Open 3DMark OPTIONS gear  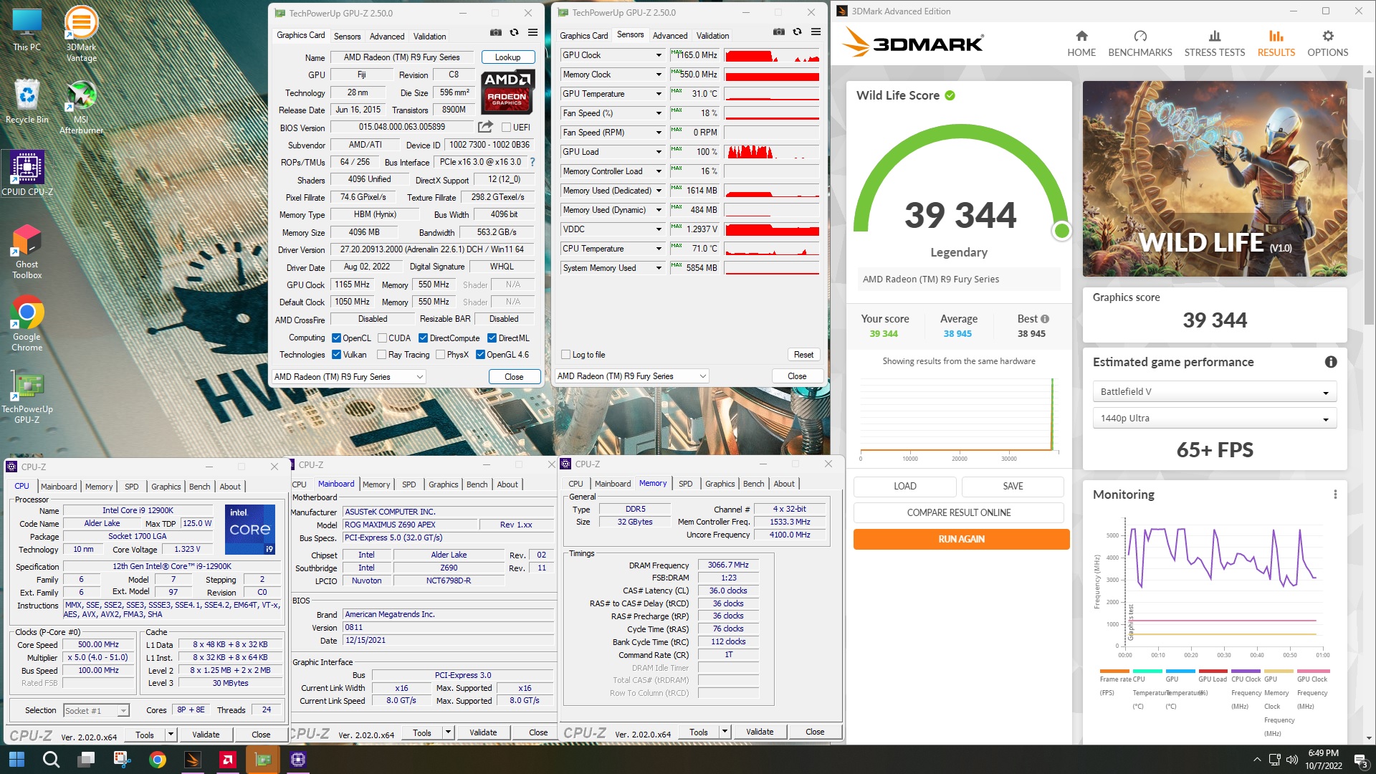1327,44
